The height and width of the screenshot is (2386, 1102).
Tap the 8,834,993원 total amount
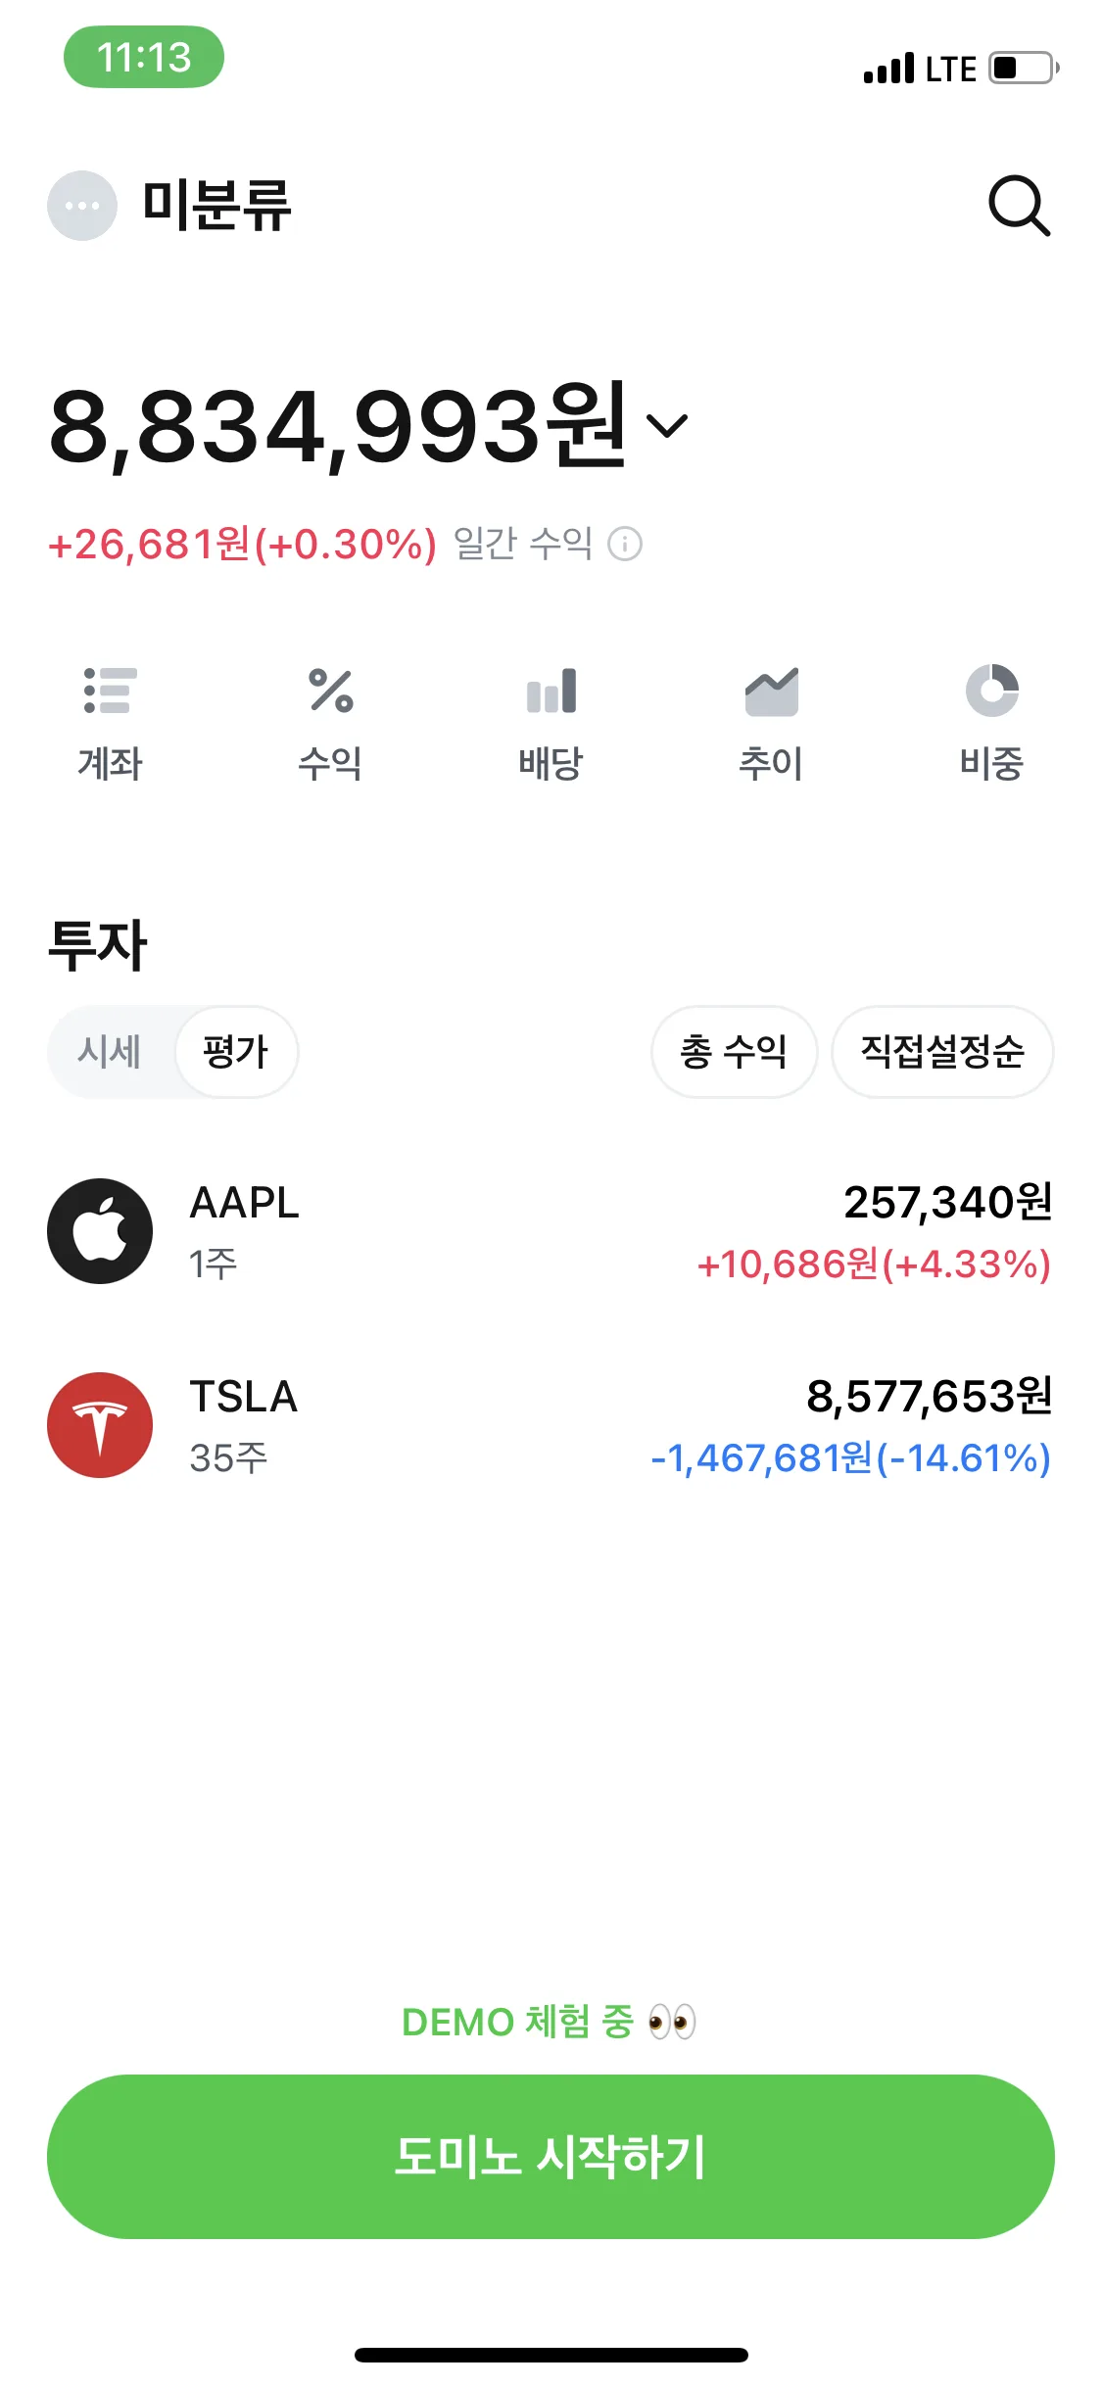coord(338,426)
